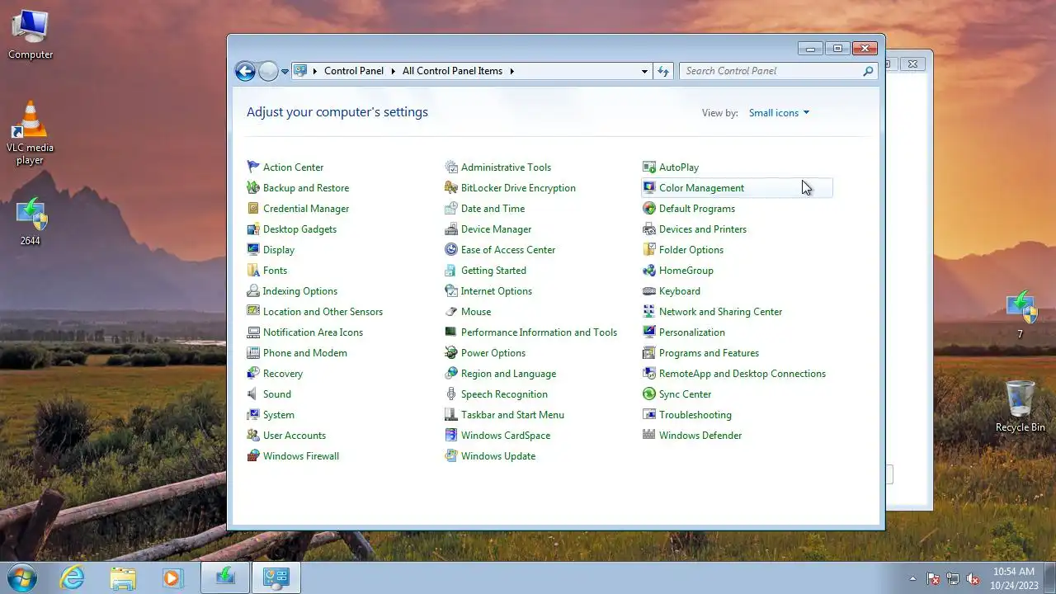Click the Power Options icon
This screenshot has width=1056, height=594.
coord(451,352)
